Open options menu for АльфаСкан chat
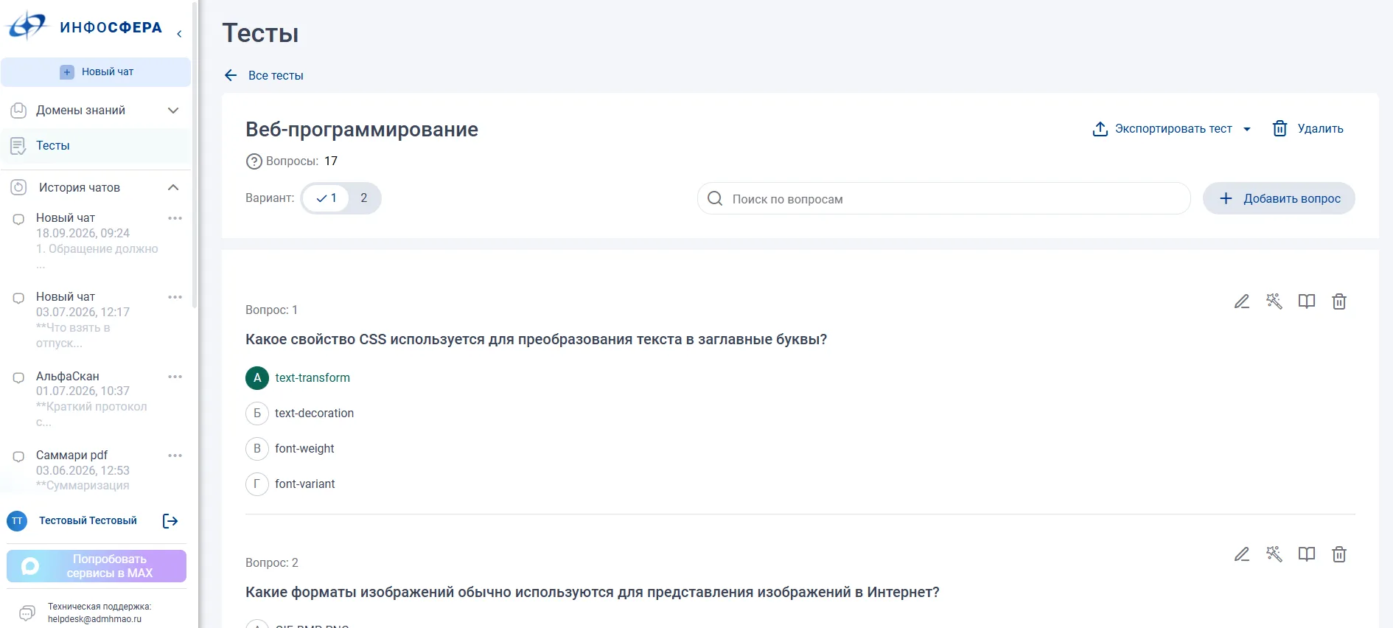 click(175, 377)
